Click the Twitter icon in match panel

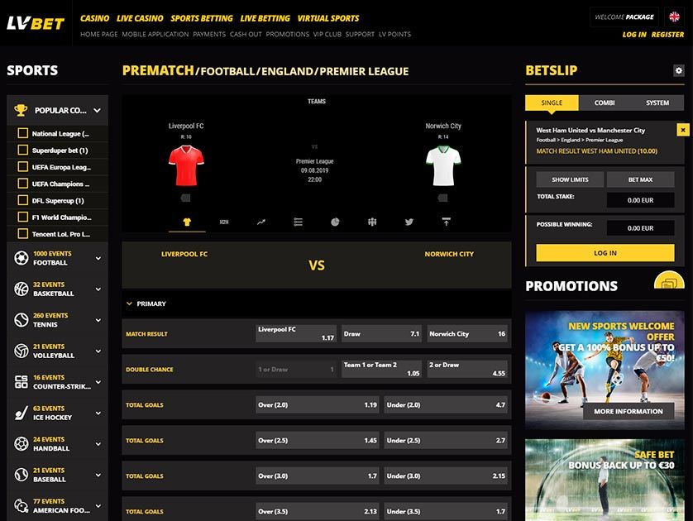[409, 222]
